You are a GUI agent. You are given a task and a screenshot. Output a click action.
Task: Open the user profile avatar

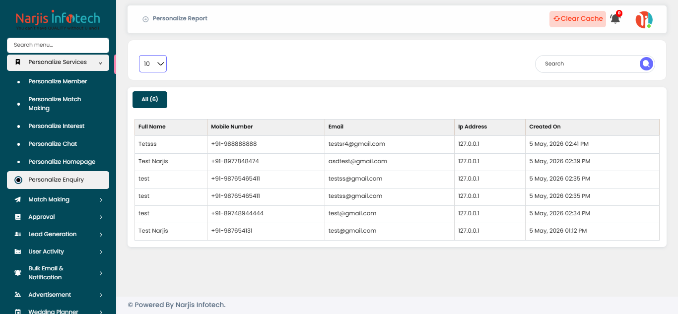[644, 19]
